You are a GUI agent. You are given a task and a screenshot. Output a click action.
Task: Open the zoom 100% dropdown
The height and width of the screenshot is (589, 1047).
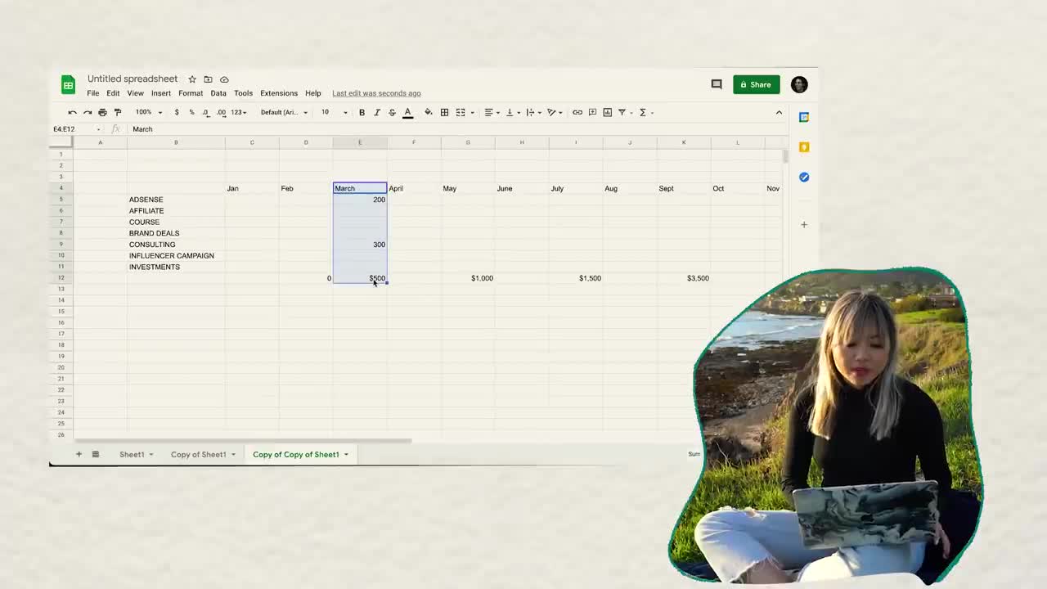point(149,112)
